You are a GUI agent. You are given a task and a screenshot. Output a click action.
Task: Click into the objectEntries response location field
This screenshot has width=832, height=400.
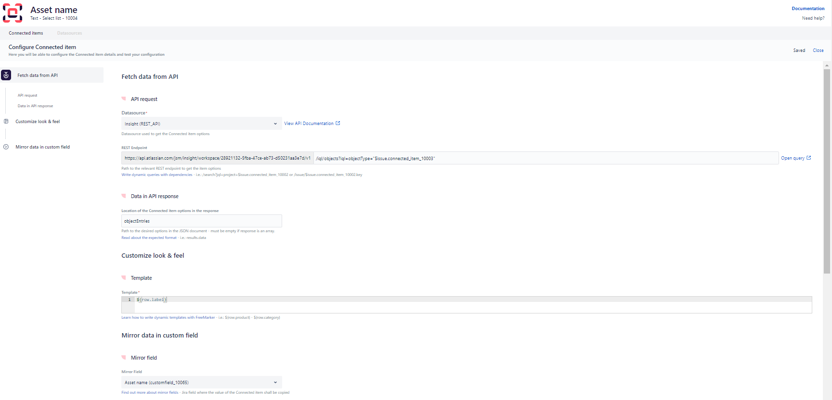point(201,221)
